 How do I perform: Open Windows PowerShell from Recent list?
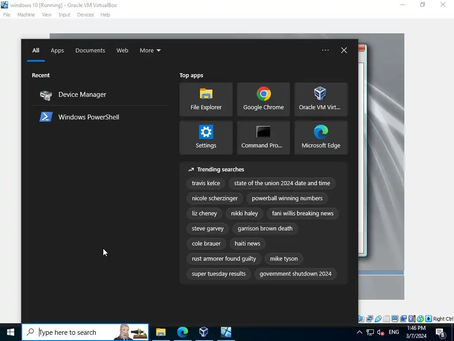click(x=101, y=117)
